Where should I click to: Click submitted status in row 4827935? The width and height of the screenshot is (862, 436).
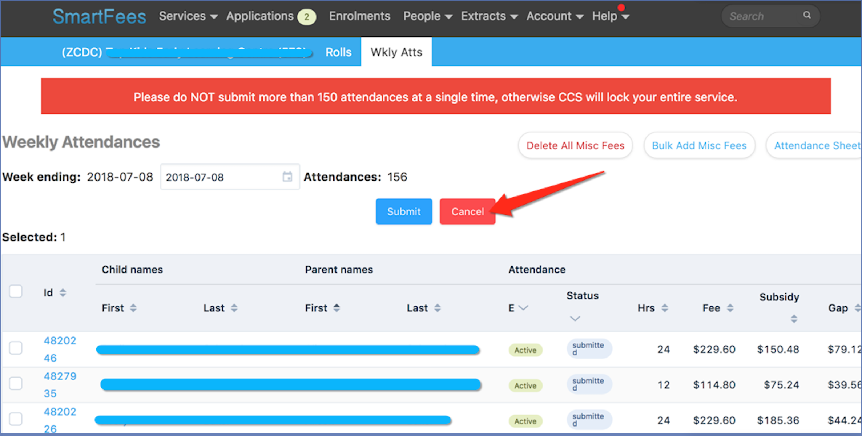coord(589,384)
